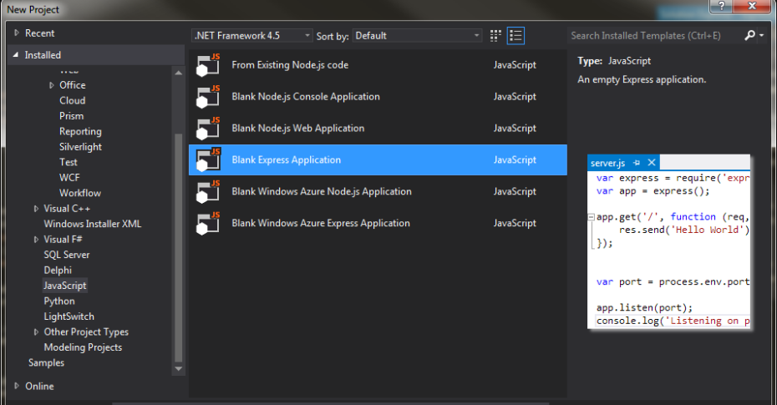Select the Office category label
The height and width of the screenshot is (405, 777).
(73, 85)
